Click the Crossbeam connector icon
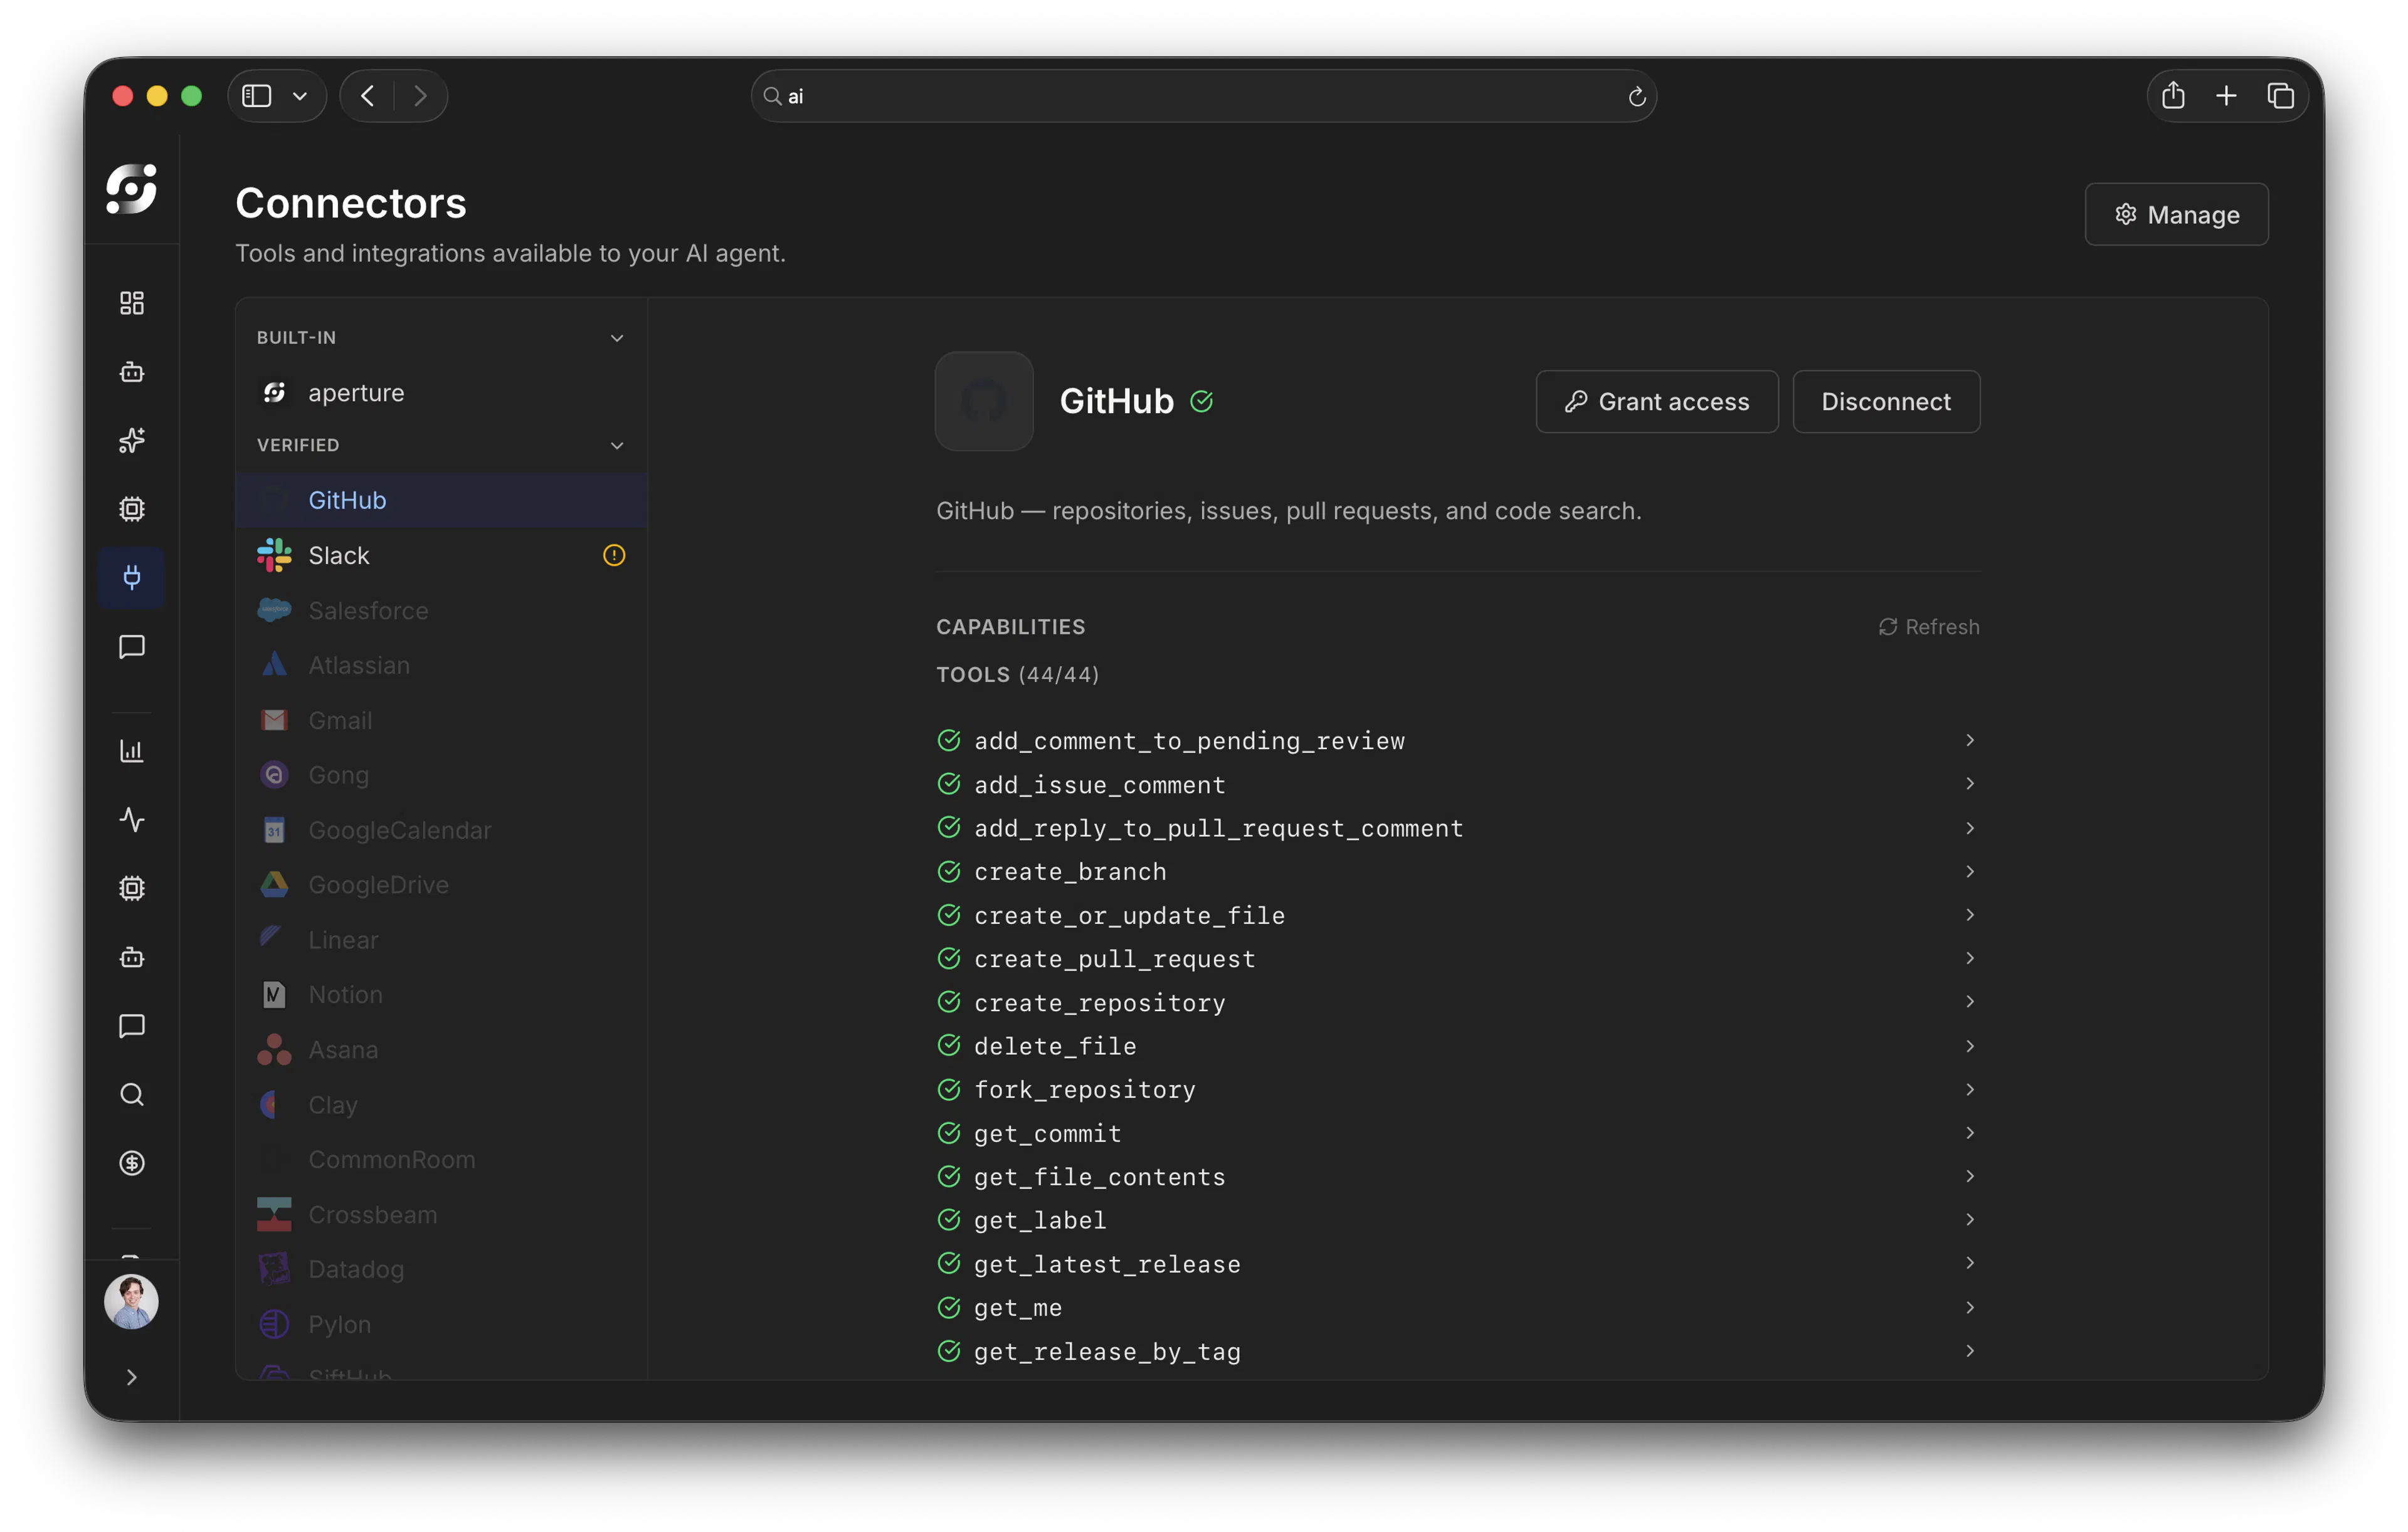This screenshot has width=2408, height=1532. tap(274, 1214)
